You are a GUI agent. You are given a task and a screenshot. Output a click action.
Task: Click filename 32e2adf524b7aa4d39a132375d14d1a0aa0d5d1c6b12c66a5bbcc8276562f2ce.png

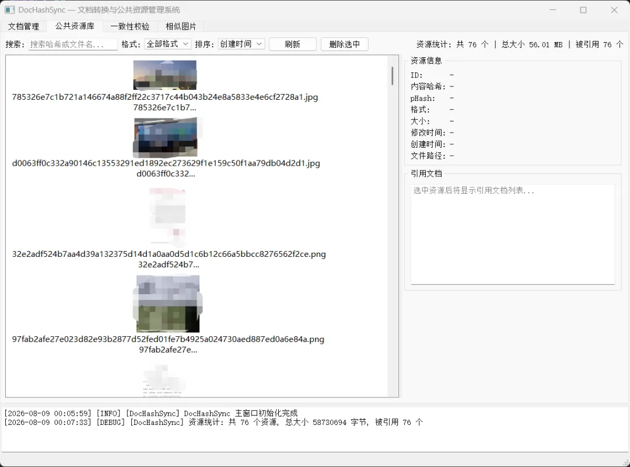169,254
